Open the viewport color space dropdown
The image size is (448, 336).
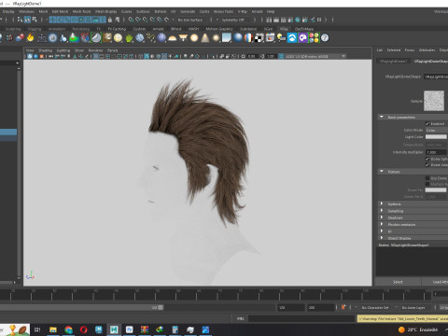(x=315, y=56)
